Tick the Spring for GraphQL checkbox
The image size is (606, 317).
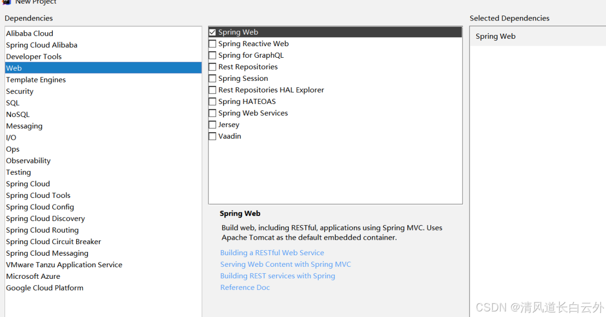coord(212,55)
